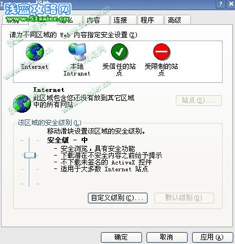235x244 pixels.
Task: Click the 默认级别(D) button
Action: click(184, 198)
